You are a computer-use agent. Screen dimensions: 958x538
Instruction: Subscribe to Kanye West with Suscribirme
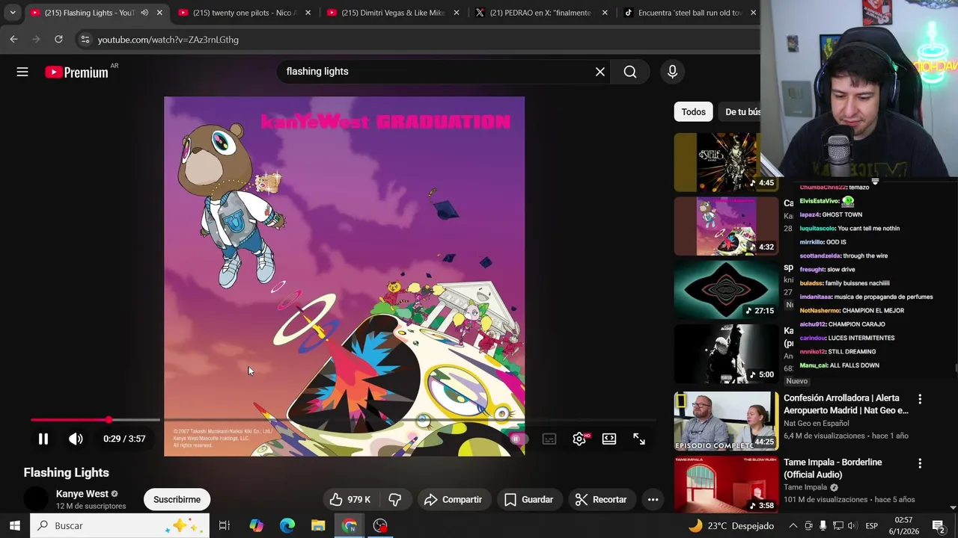177,500
